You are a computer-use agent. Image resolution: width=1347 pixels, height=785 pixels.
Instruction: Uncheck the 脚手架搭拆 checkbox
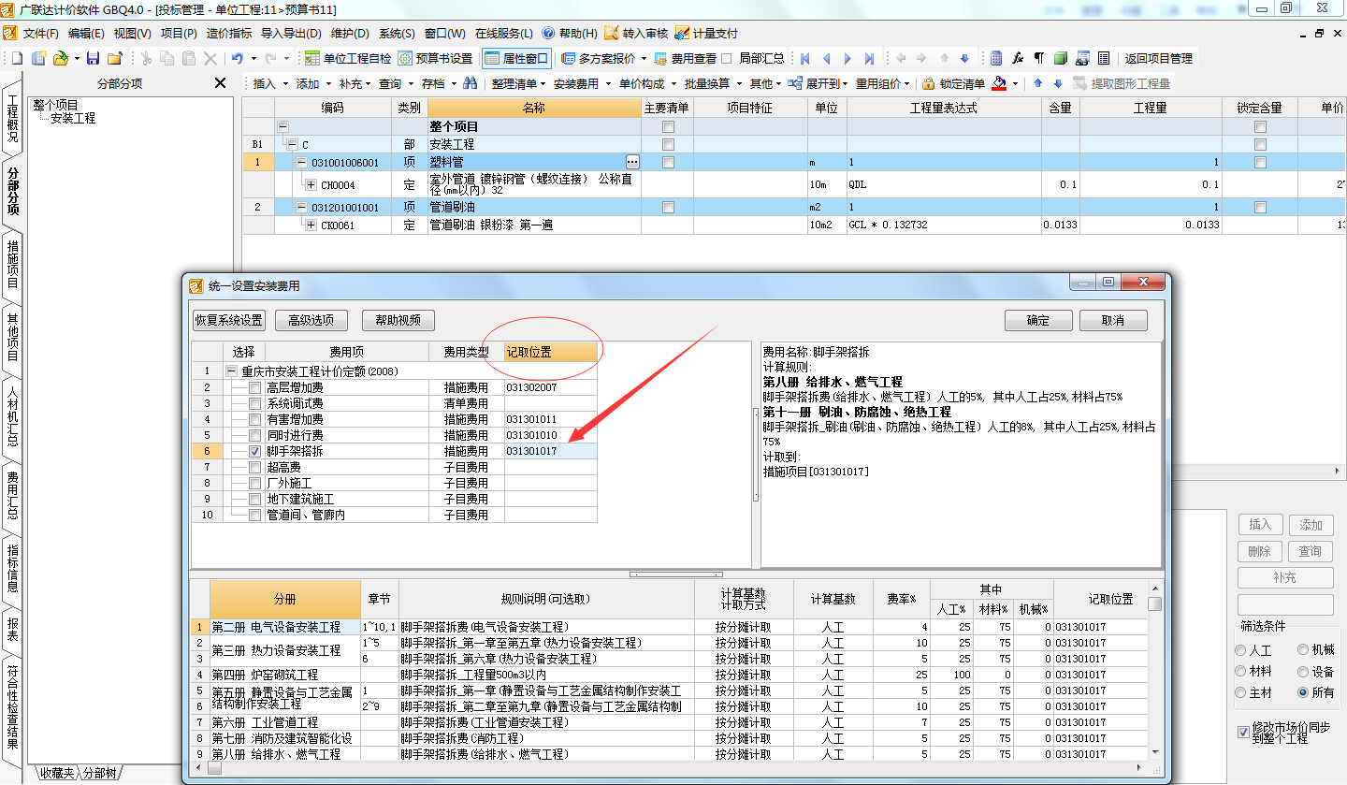(x=254, y=451)
